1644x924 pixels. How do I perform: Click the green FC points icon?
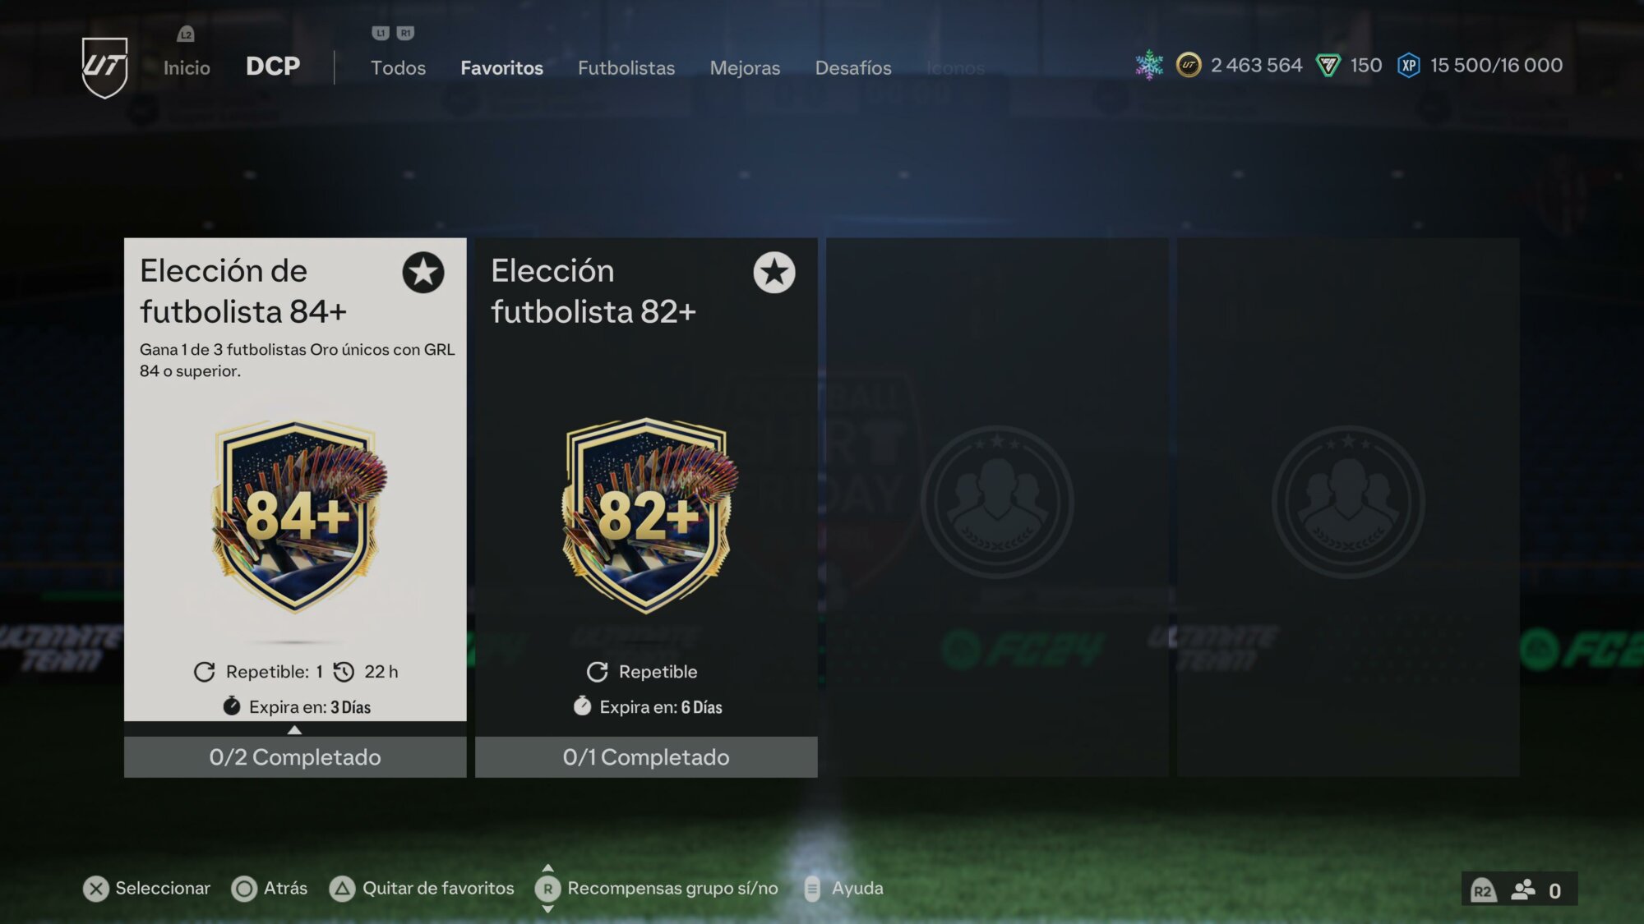coord(1328,65)
